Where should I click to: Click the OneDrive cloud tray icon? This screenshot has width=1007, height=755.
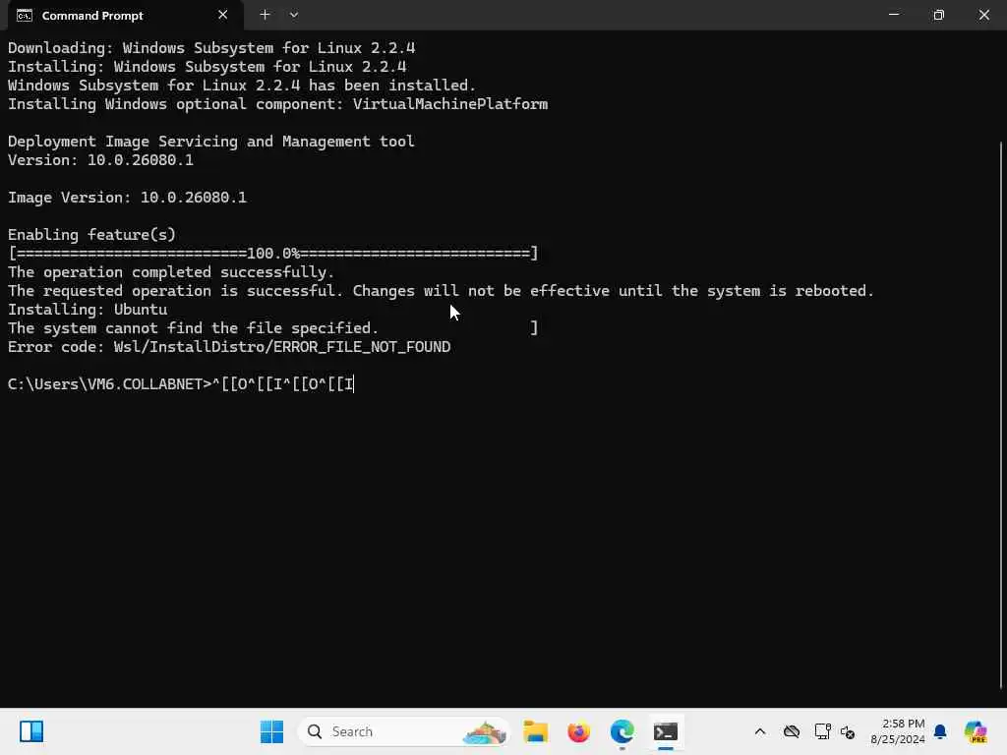(x=792, y=731)
